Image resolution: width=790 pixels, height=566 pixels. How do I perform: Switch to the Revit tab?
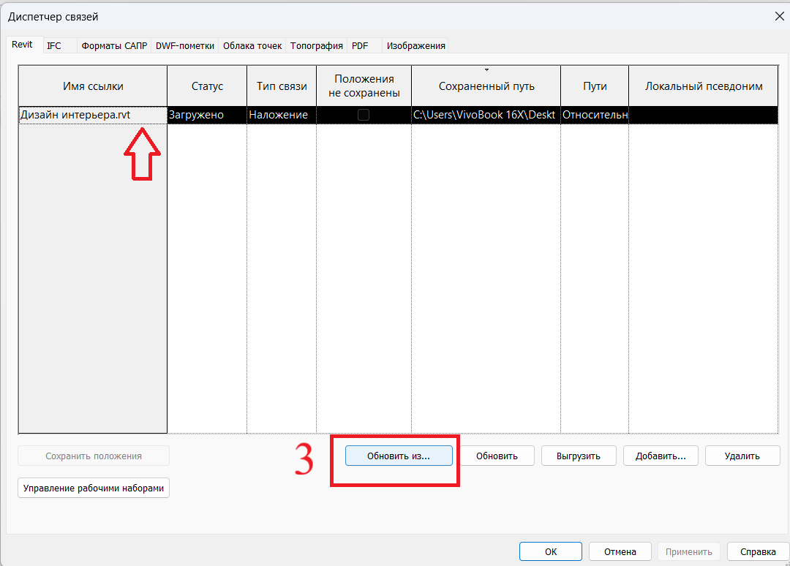point(22,45)
